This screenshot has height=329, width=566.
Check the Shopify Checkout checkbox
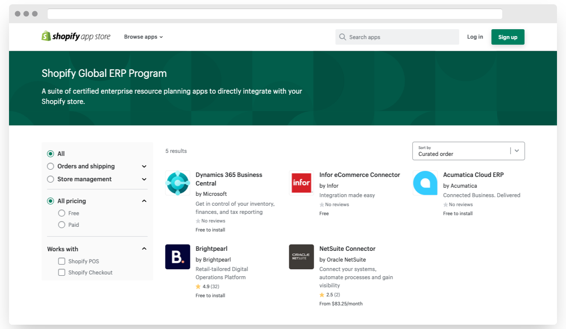point(61,272)
